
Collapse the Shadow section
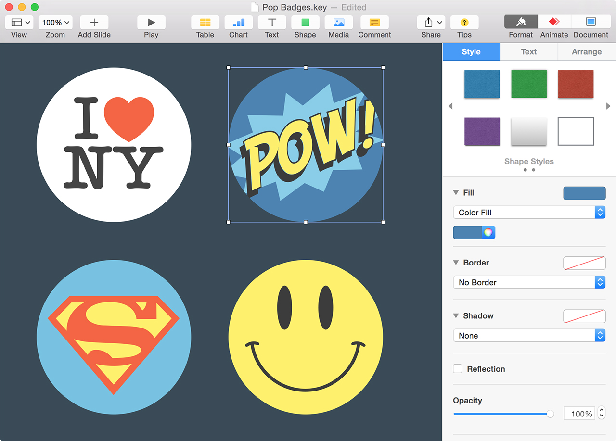456,316
